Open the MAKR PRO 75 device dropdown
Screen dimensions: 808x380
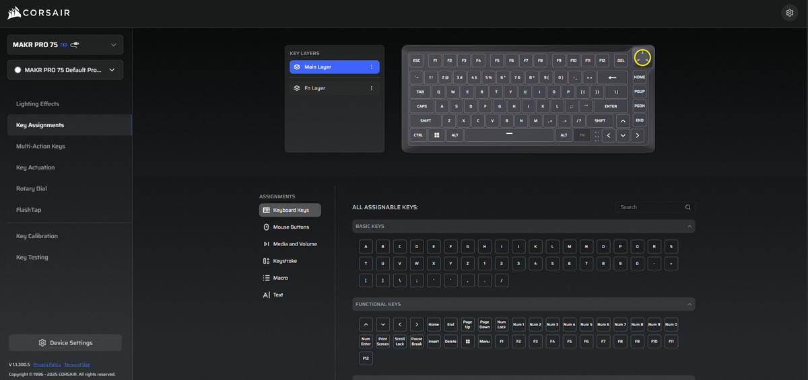coord(65,45)
